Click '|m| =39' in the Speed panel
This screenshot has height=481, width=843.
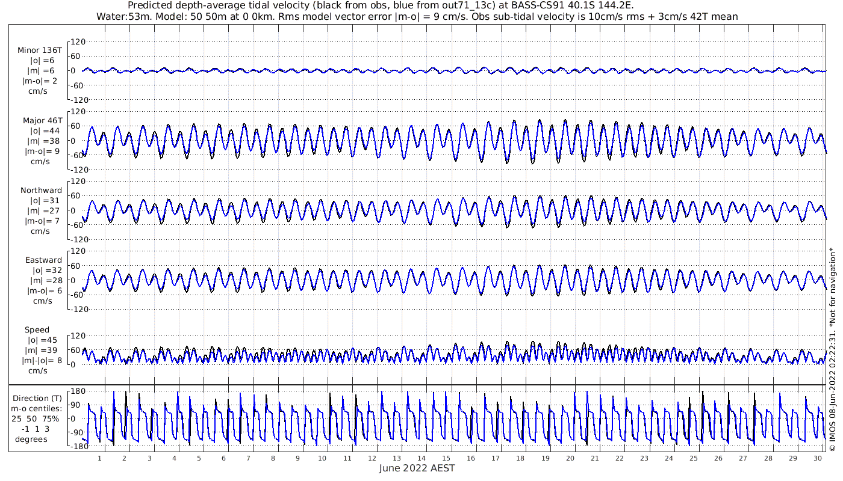coord(42,351)
